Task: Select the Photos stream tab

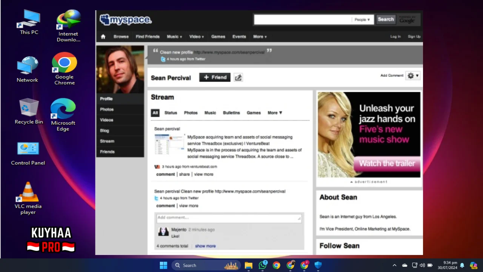Action: [x=191, y=113]
